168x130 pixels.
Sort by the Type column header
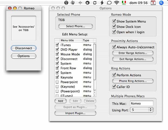(88, 40)
